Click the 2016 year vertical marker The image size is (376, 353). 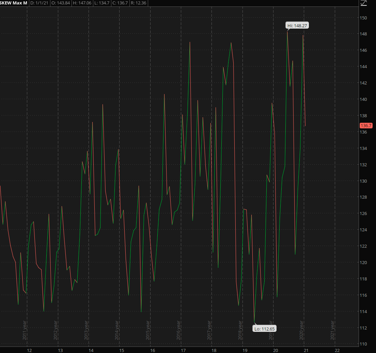(179, 331)
